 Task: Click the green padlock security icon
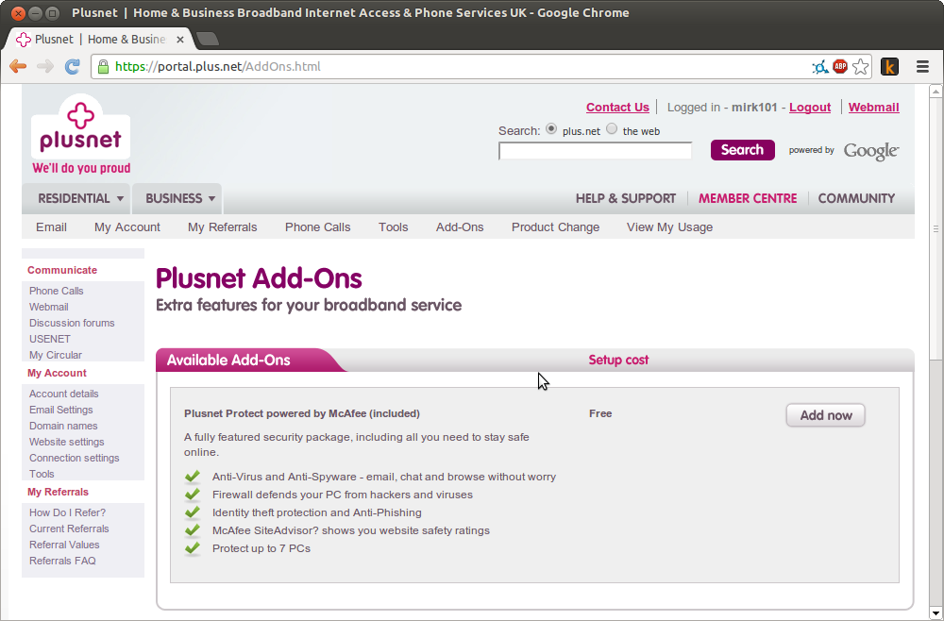[x=104, y=66]
